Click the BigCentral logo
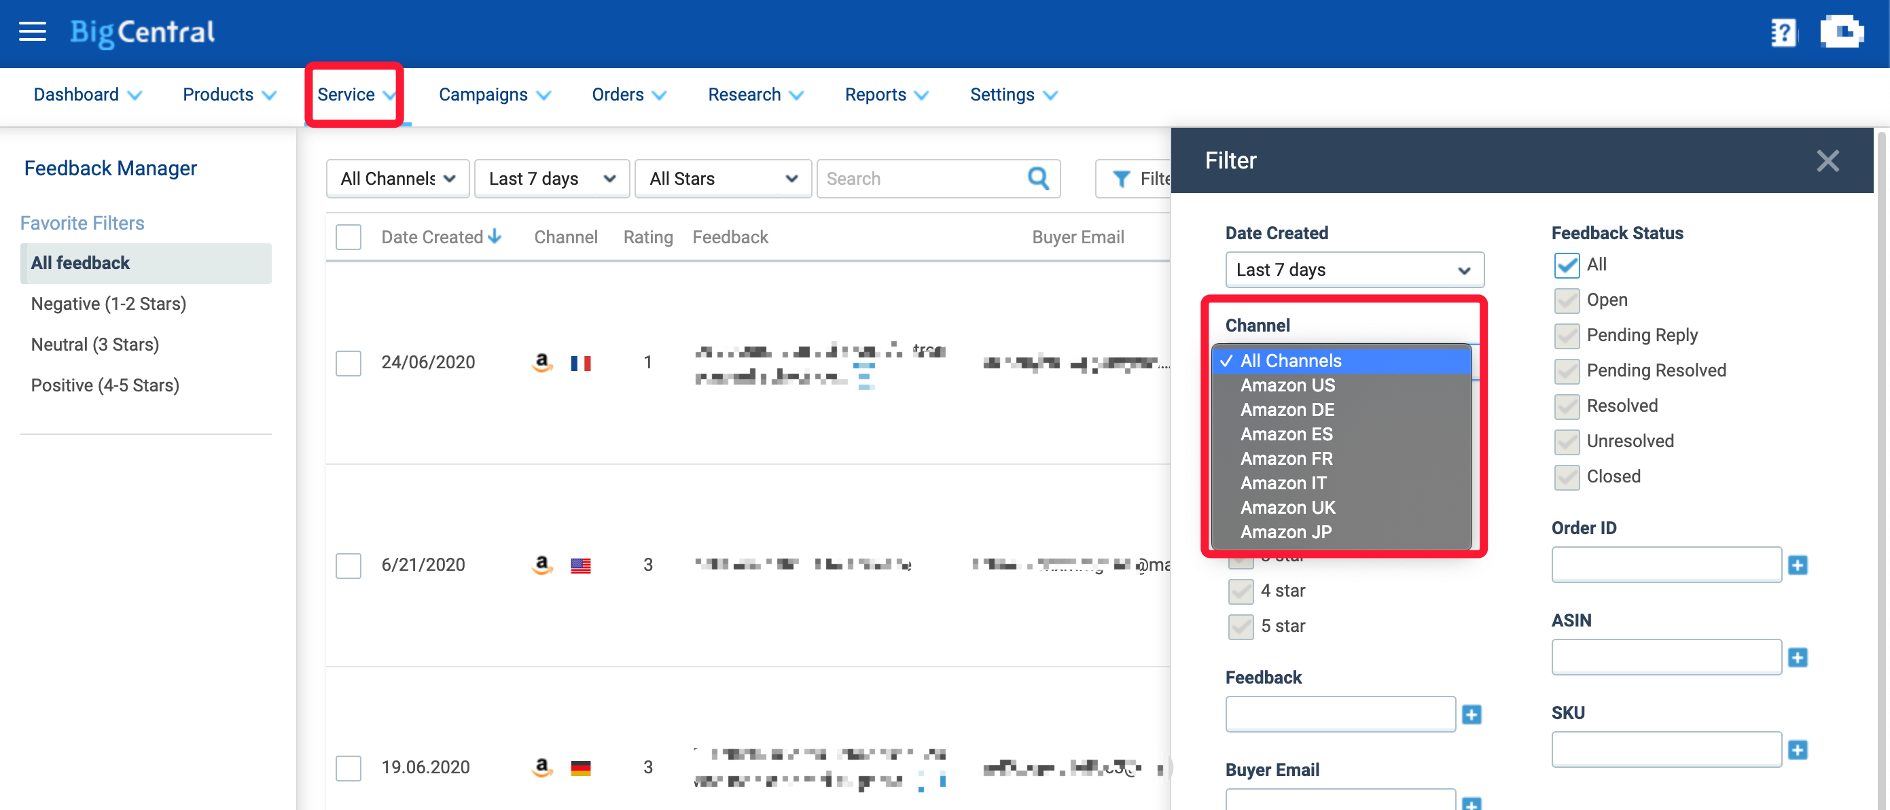 click(143, 33)
